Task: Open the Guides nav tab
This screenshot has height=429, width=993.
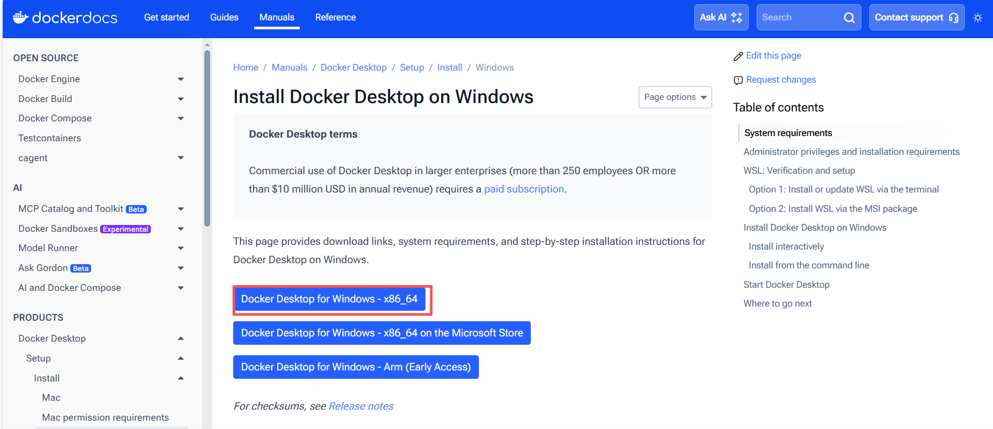Action: tap(224, 17)
